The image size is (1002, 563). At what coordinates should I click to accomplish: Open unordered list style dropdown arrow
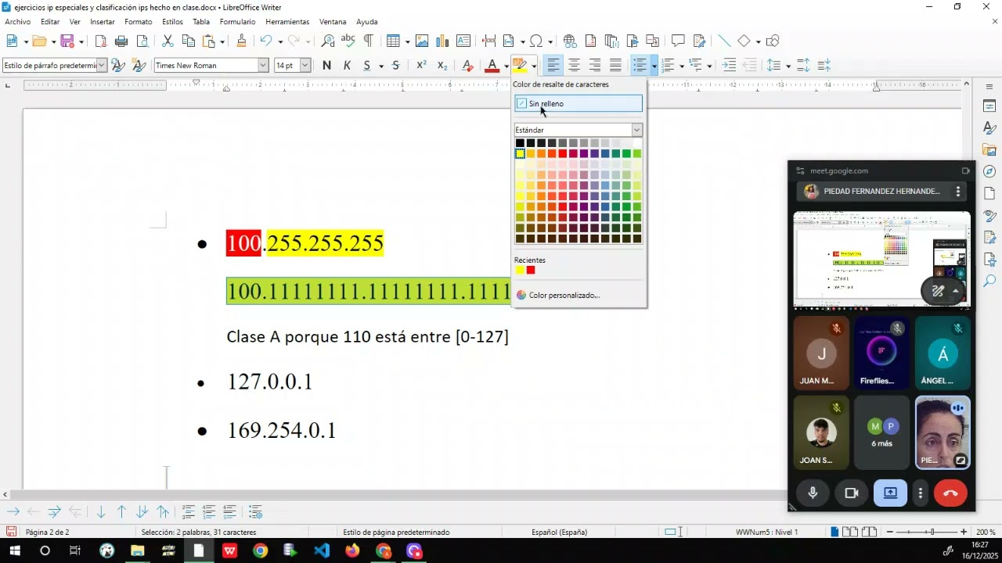[654, 66]
